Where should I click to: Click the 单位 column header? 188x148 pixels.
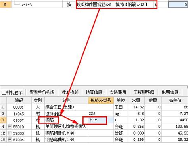click(121, 101)
